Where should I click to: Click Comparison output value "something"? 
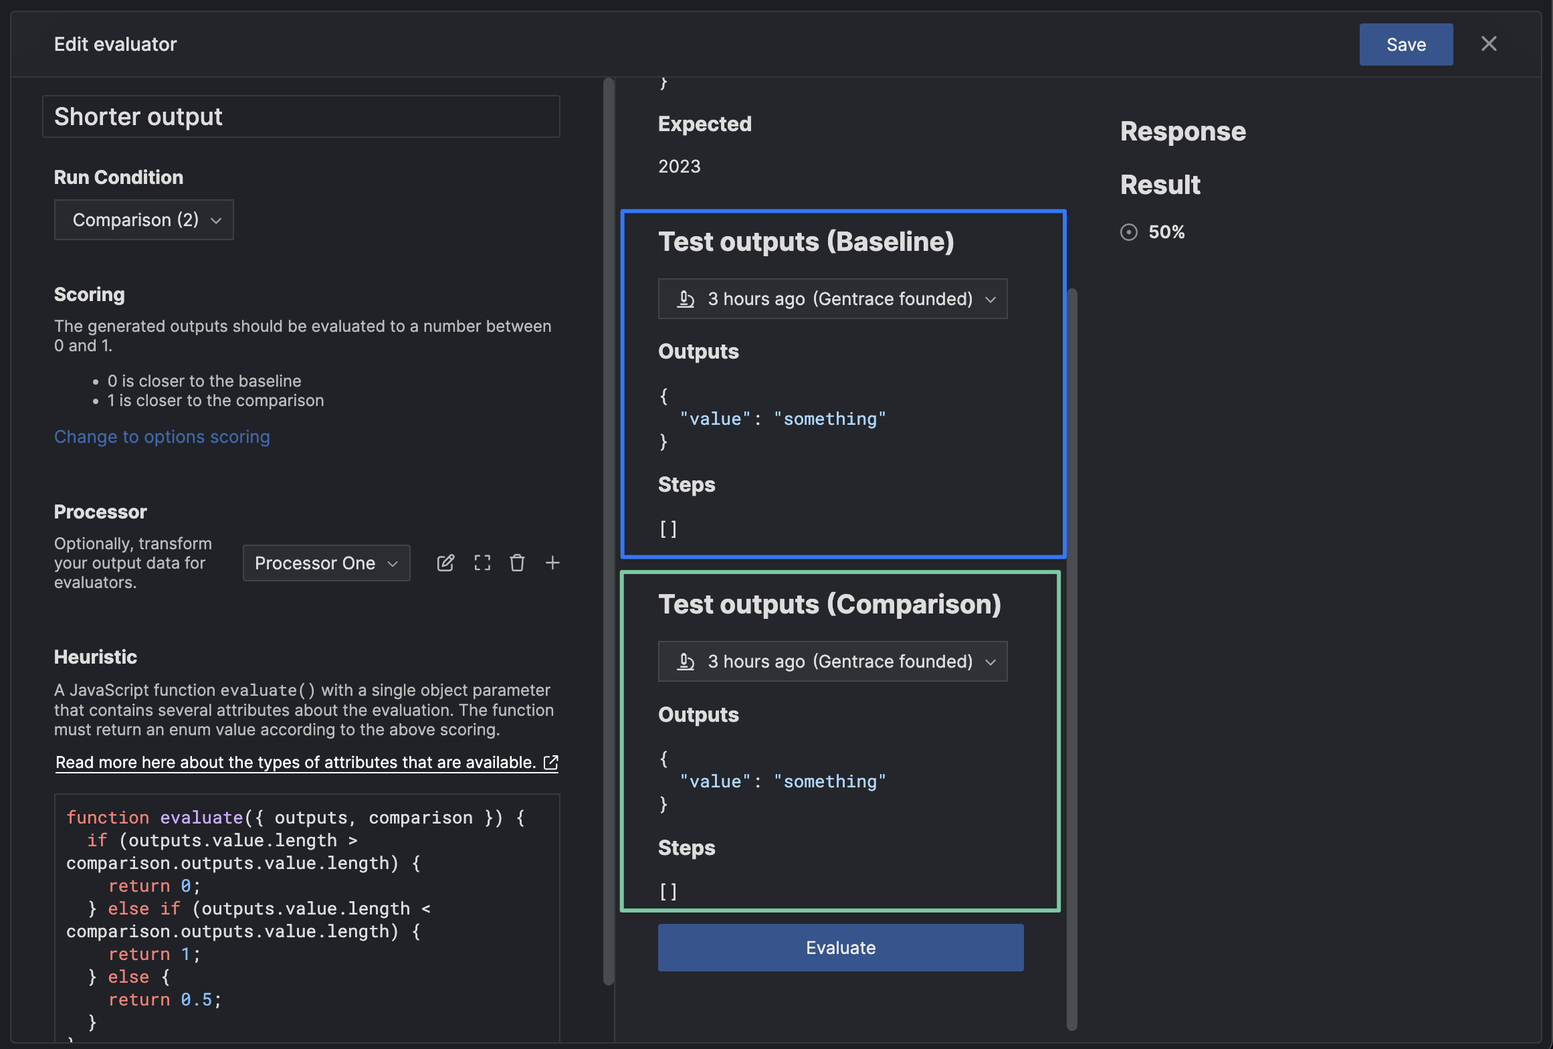coord(830,781)
